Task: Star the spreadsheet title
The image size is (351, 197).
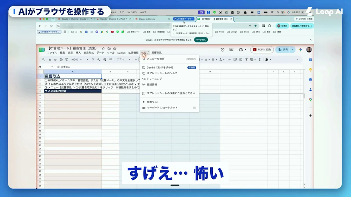Action: (x=103, y=48)
